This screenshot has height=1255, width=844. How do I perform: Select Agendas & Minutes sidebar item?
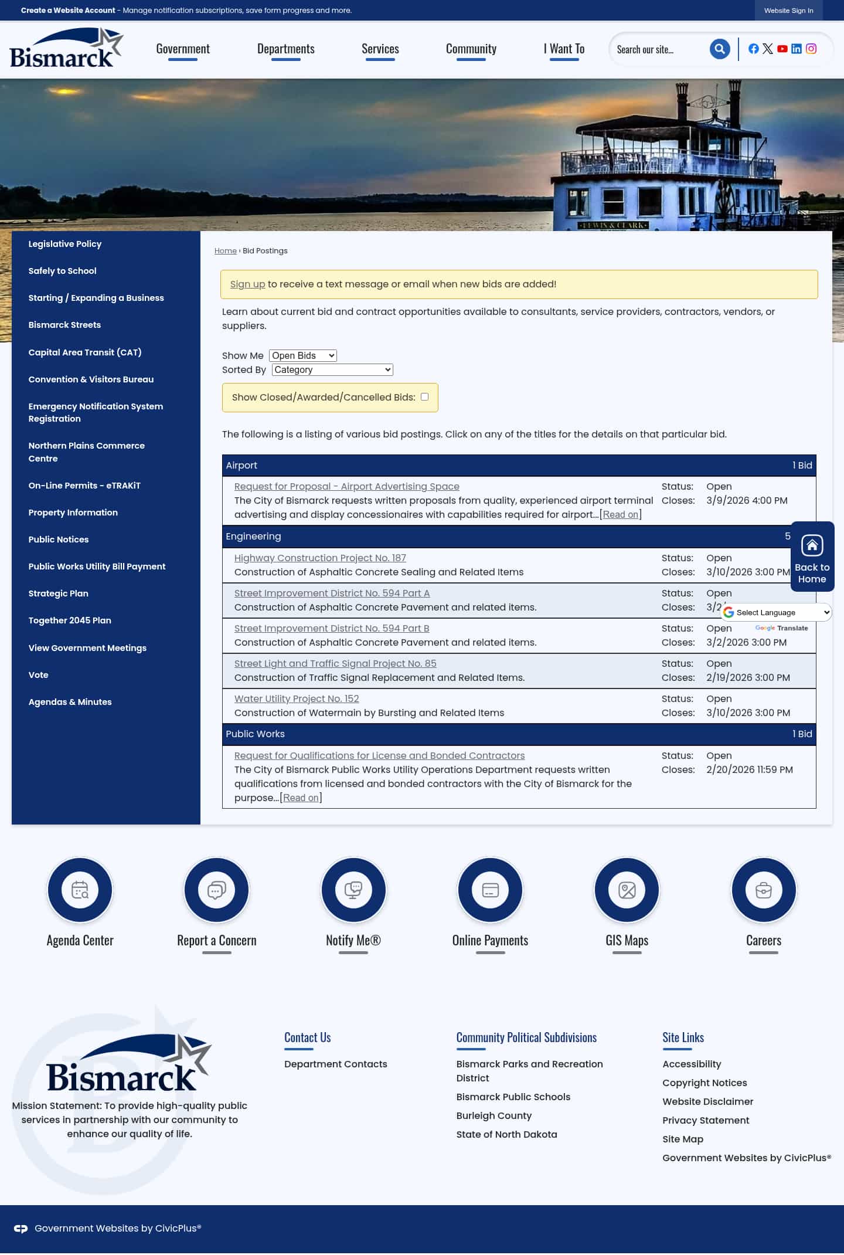click(70, 702)
